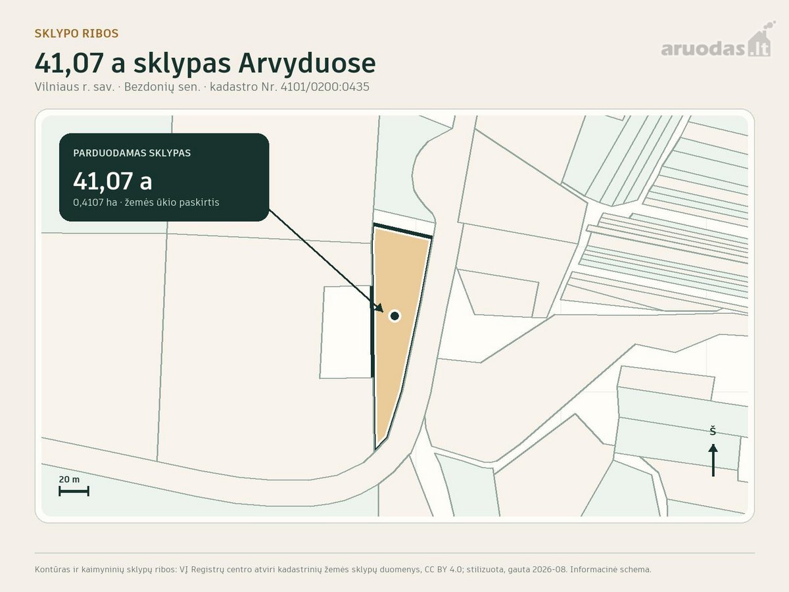Click the 'Bezdonių sen.' text

[x=161, y=86]
